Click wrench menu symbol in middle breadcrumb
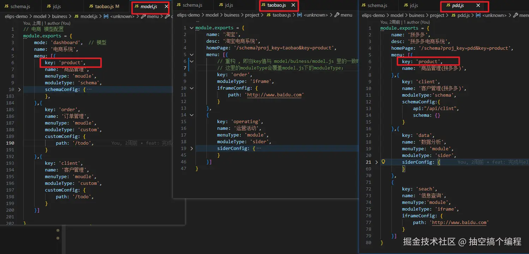Image resolution: width=529 pixels, height=254 pixels. [x=337, y=15]
